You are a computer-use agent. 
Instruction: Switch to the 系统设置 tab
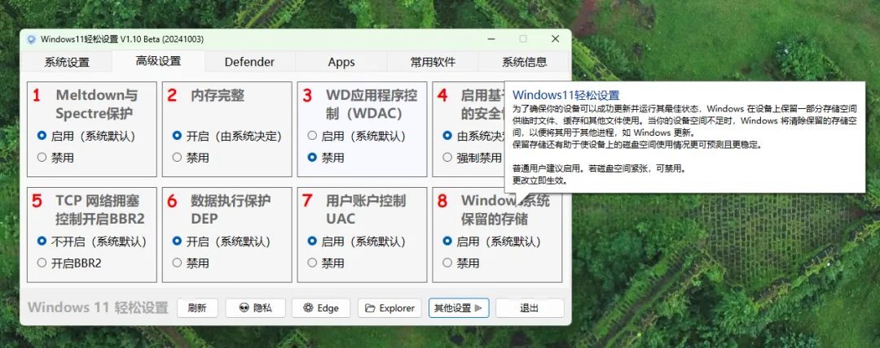(x=67, y=62)
